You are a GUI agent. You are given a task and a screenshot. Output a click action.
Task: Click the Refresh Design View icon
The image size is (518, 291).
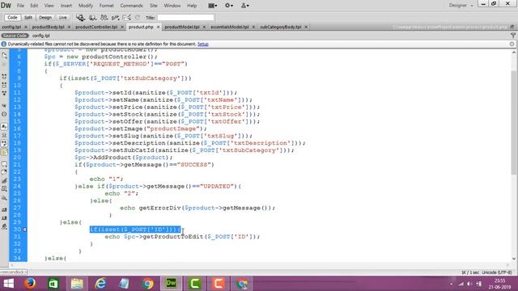coord(138,18)
